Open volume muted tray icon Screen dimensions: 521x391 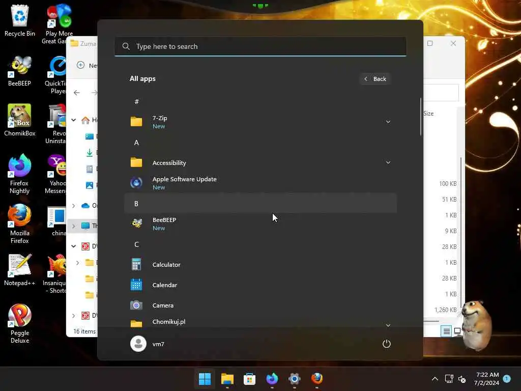pyautogui.click(x=462, y=379)
